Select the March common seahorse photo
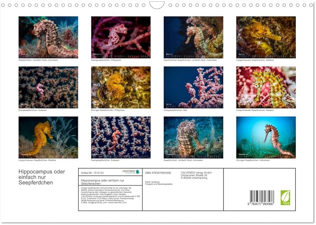 coord(193,37)
